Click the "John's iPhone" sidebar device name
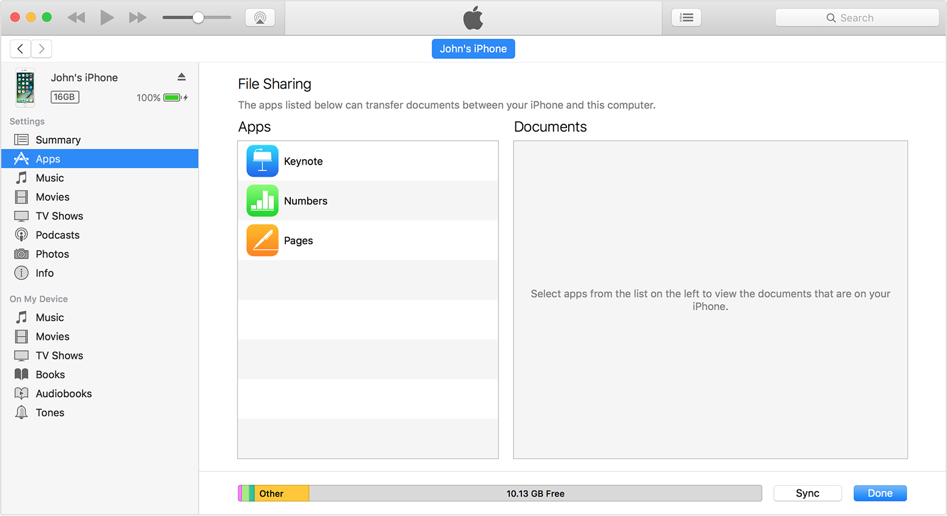Screen dimensions: 947x516 pyautogui.click(x=84, y=77)
